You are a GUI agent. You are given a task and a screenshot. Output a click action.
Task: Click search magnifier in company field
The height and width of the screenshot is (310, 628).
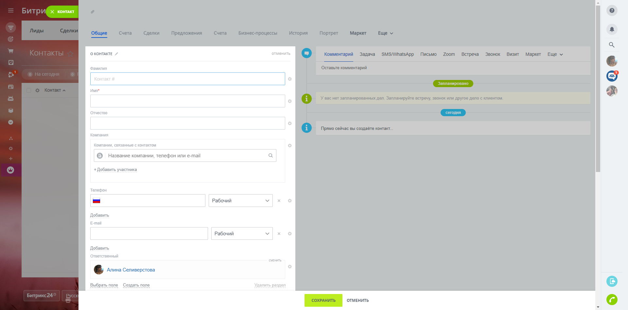(271, 156)
